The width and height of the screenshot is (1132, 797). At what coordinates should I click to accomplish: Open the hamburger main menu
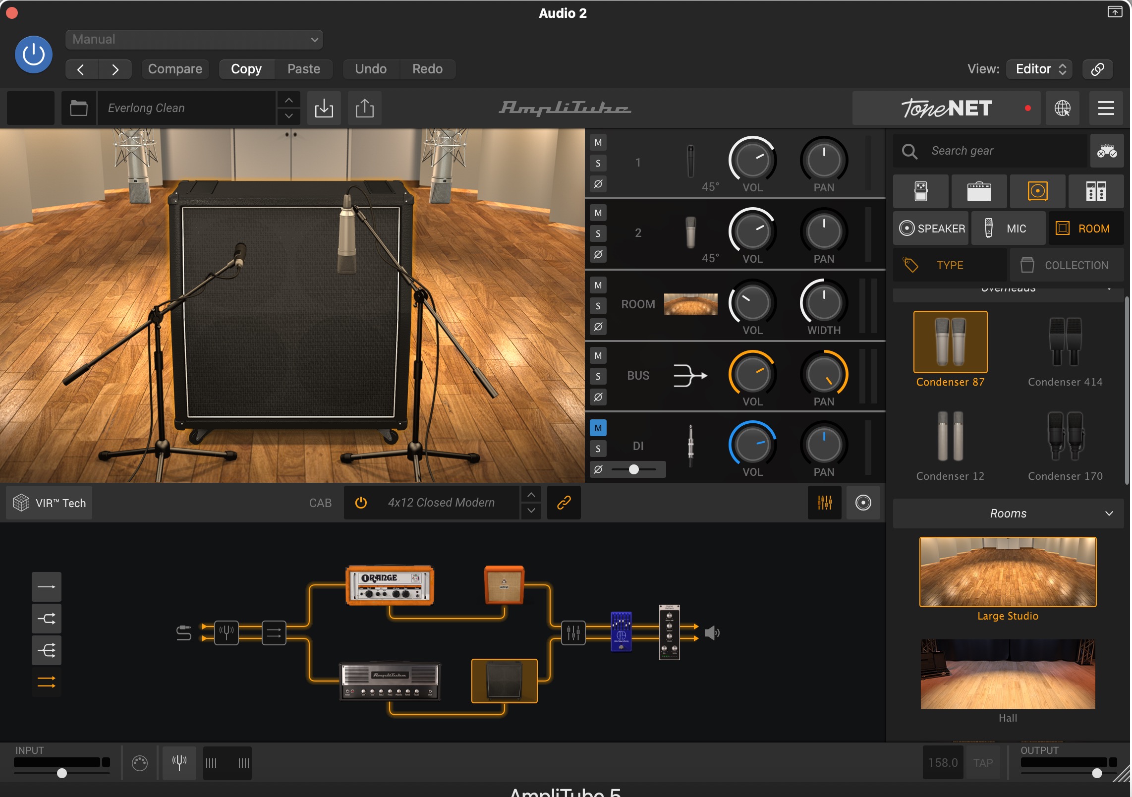tap(1106, 108)
